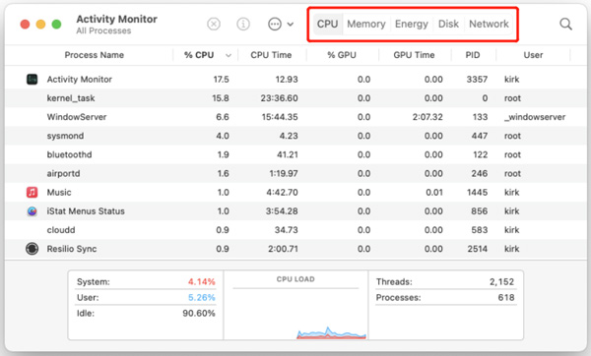Select the Music process name

59,193
